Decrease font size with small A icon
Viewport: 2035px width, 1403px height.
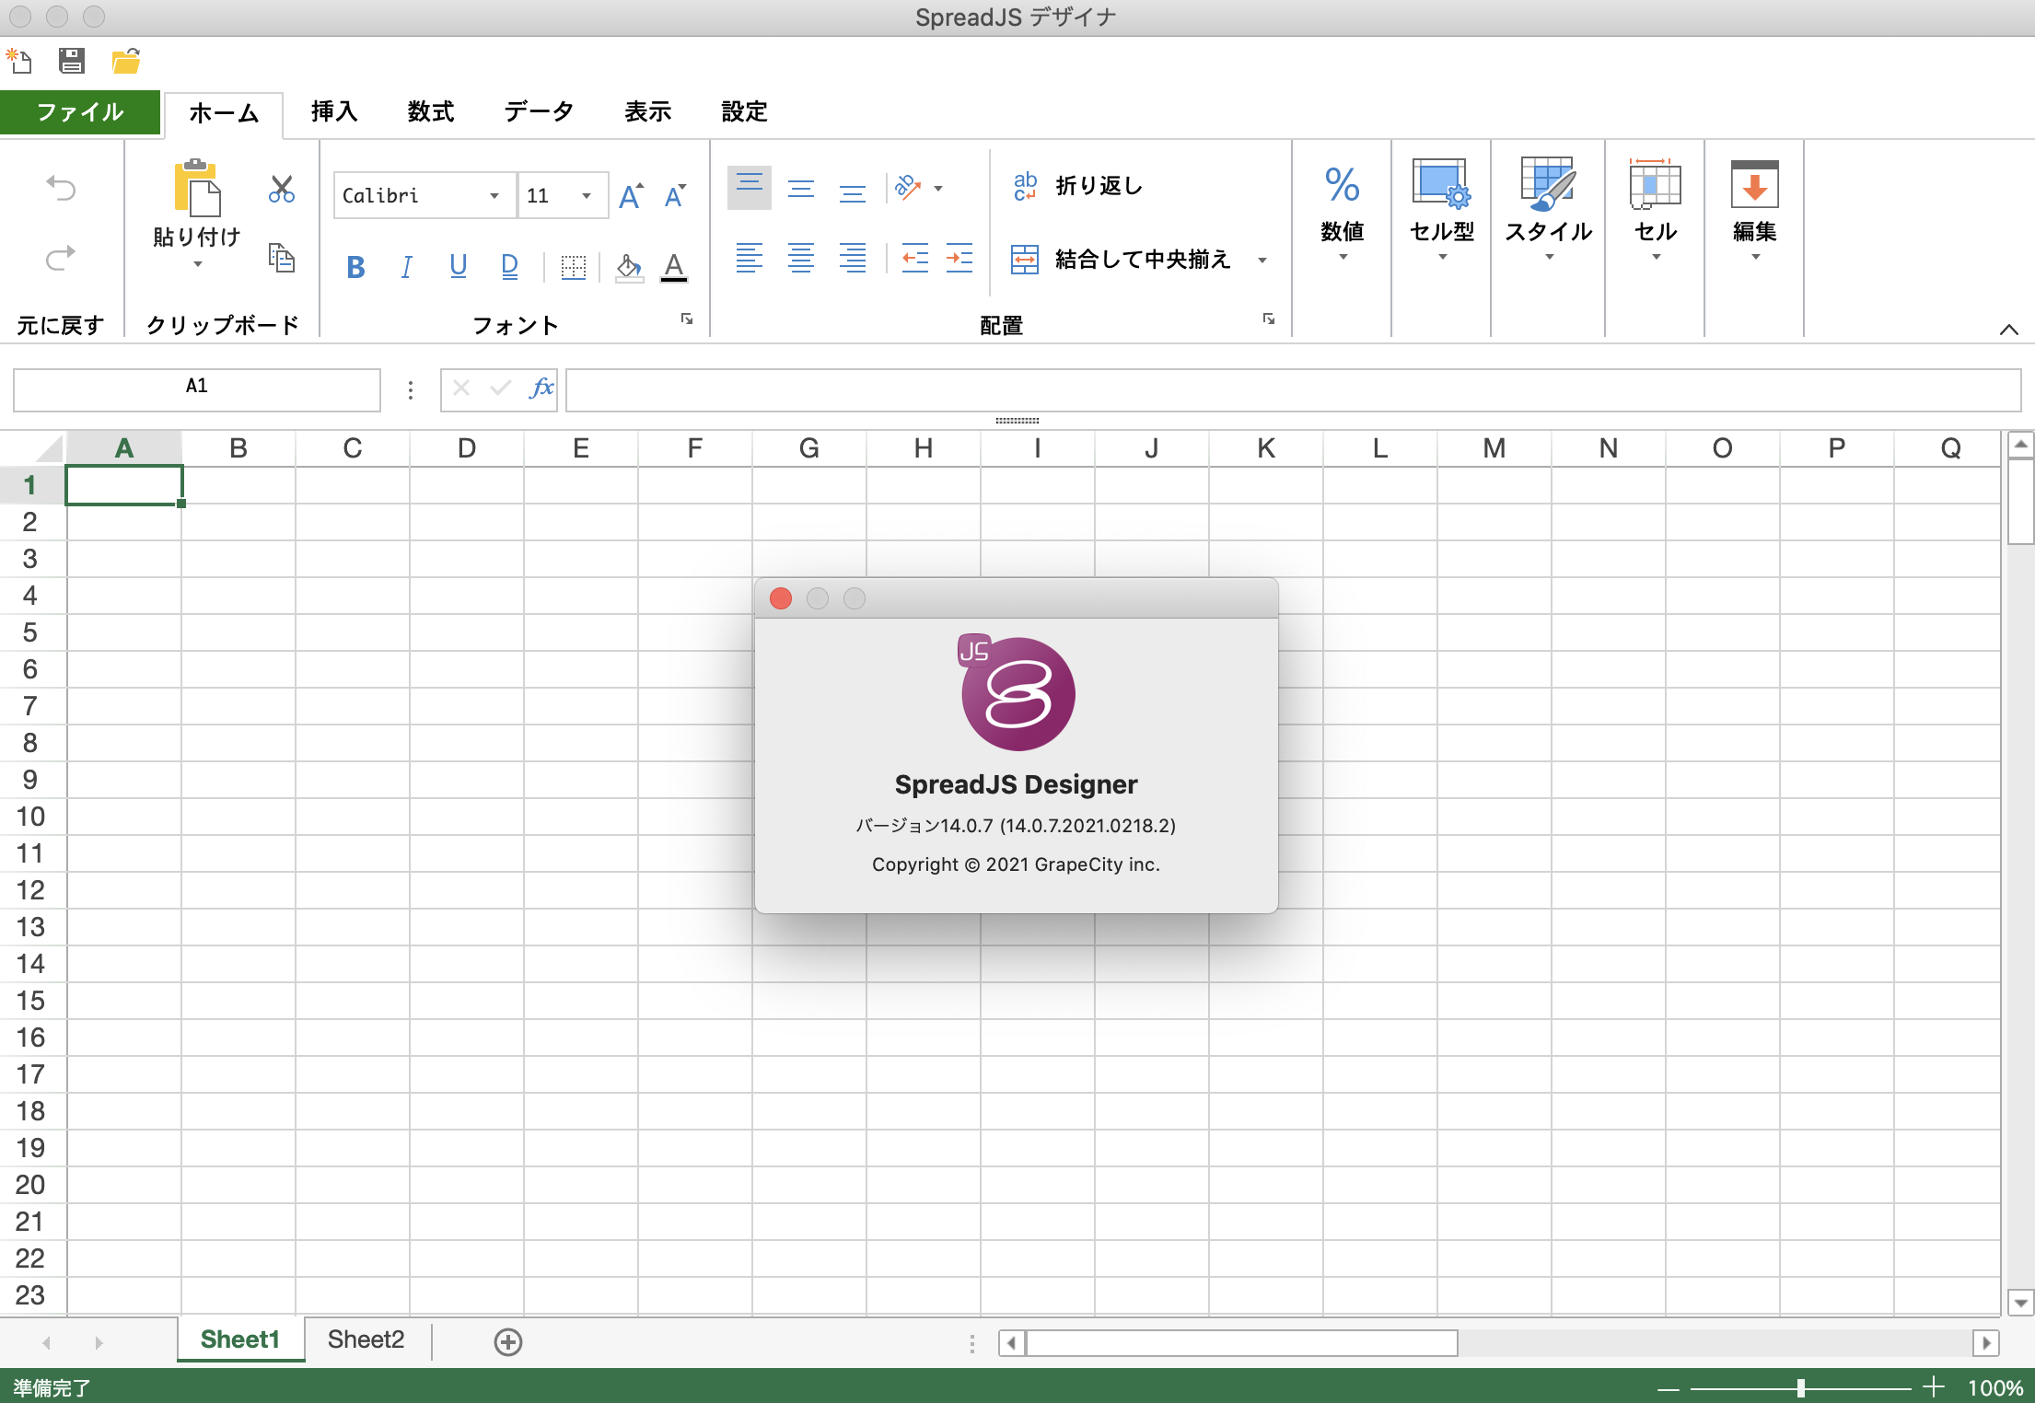tap(675, 195)
